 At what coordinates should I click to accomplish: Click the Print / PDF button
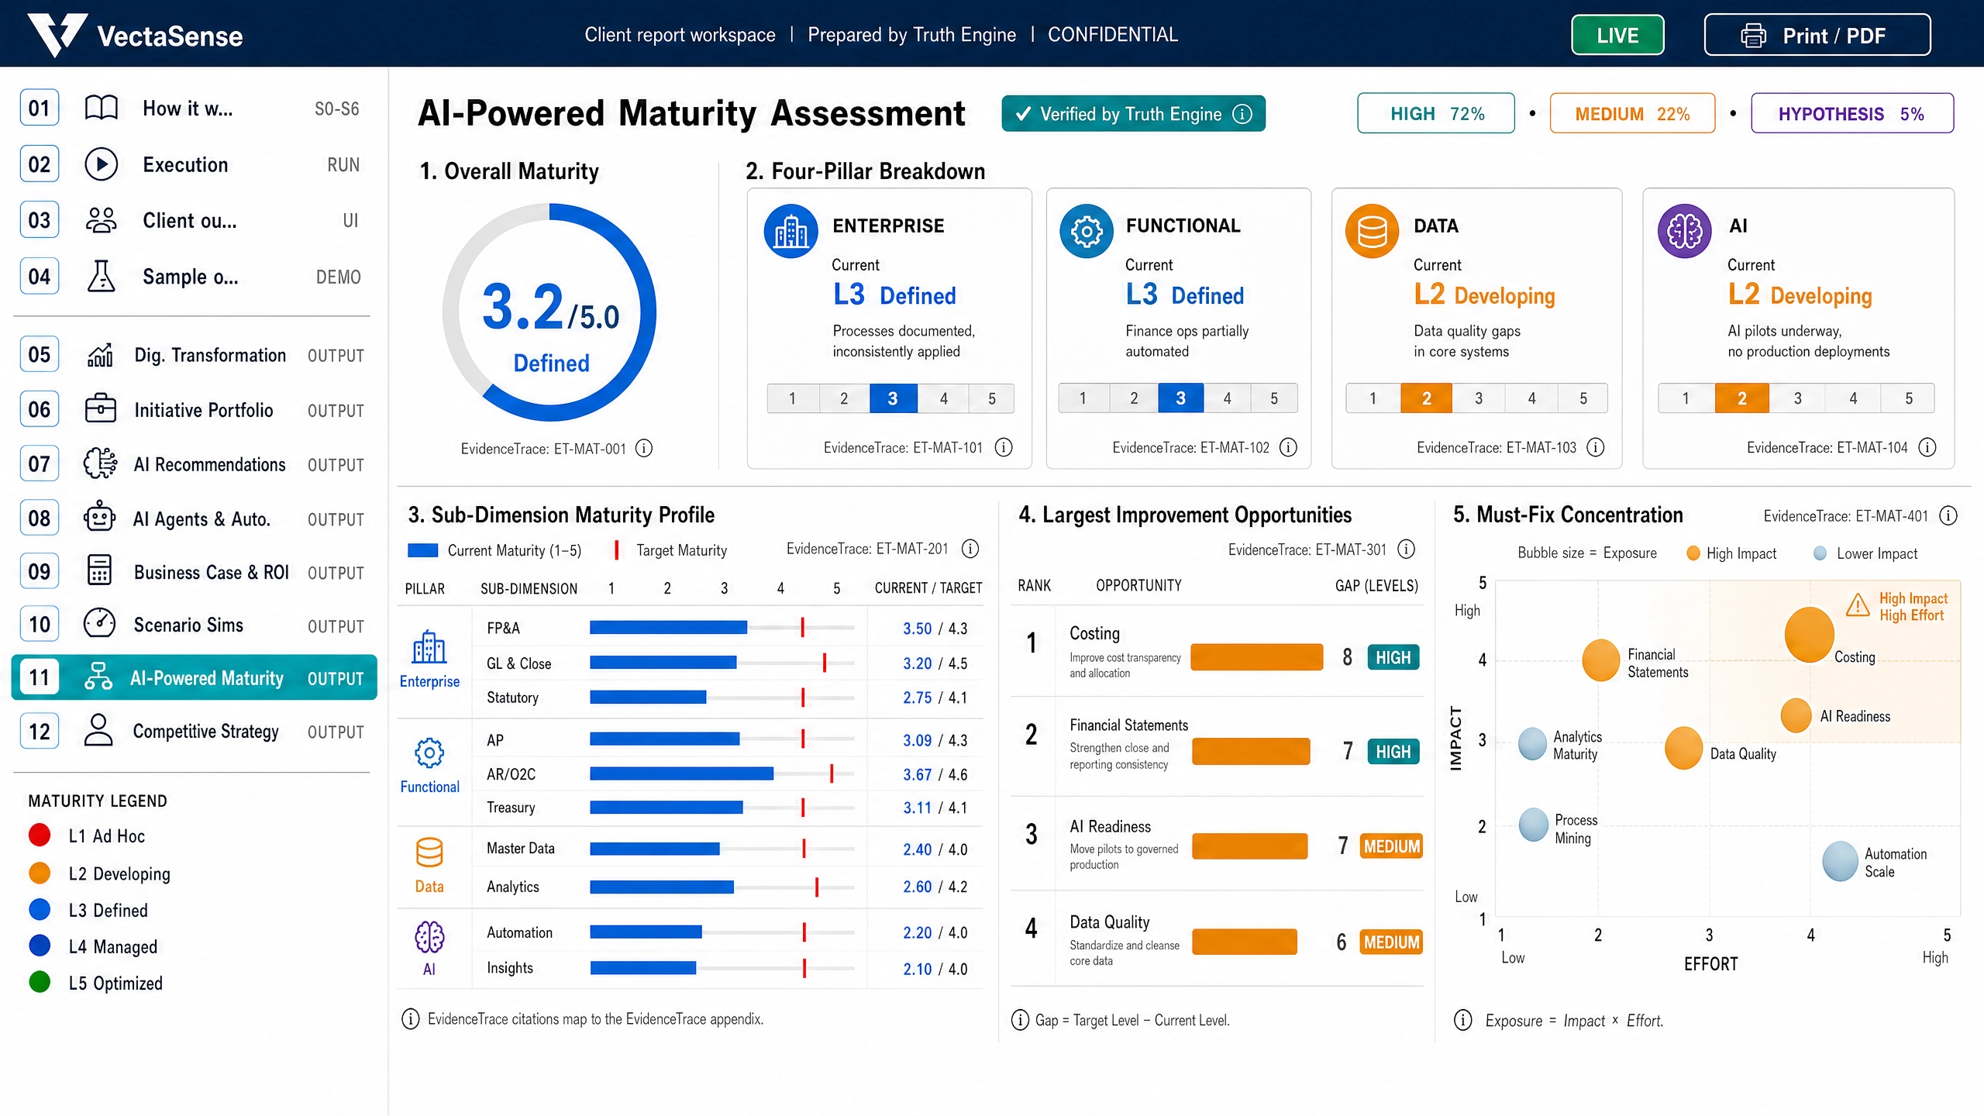pyautogui.click(x=1817, y=36)
